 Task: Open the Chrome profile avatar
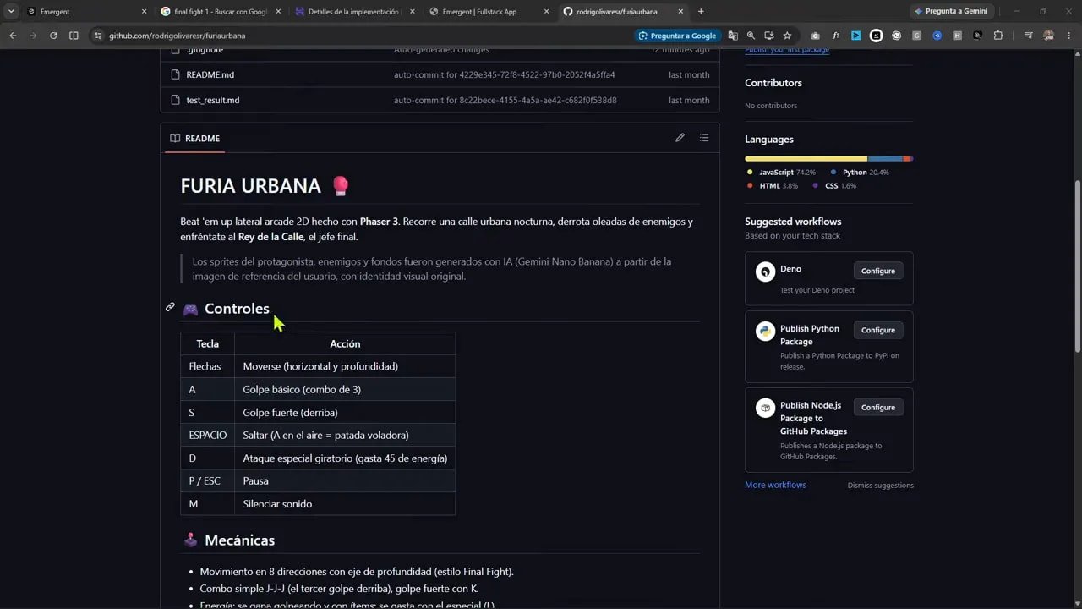pos(1049,36)
